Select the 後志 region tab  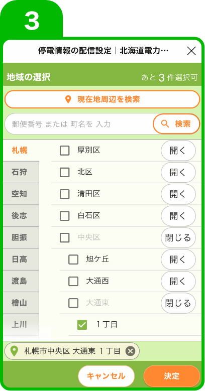pyautogui.click(x=21, y=216)
